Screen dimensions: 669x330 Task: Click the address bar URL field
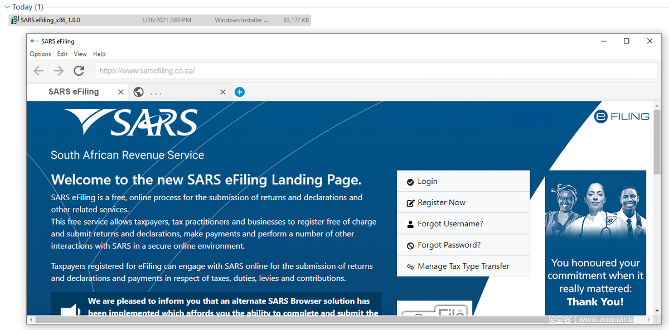(376, 71)
